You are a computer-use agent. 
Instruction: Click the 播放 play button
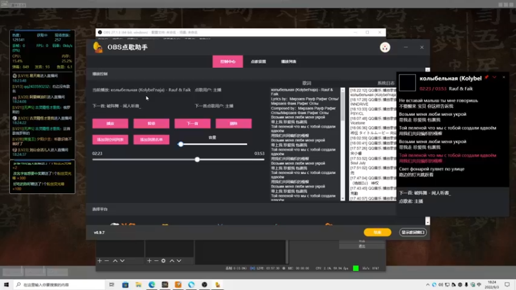tap(110, 124)
